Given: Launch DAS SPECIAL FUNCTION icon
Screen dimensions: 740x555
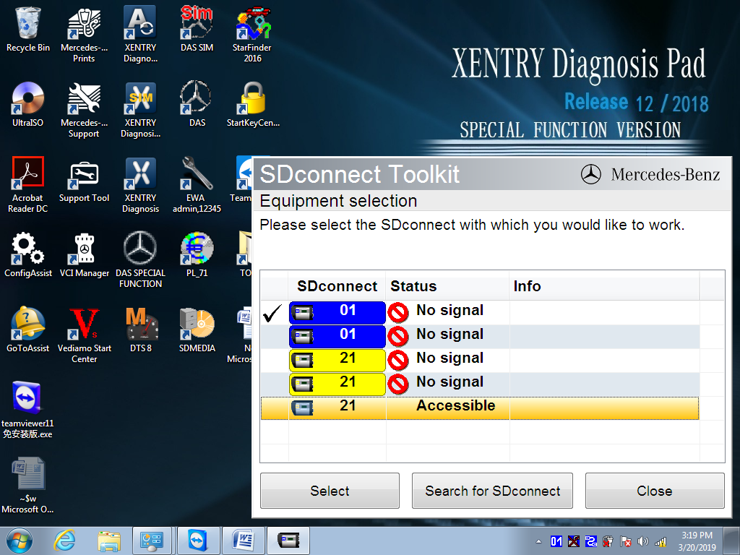Looking at the screenshot, I should point(140,259).
